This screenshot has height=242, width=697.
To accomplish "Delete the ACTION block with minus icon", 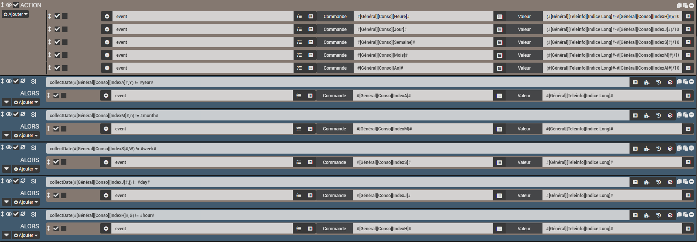I will point(691,5).
